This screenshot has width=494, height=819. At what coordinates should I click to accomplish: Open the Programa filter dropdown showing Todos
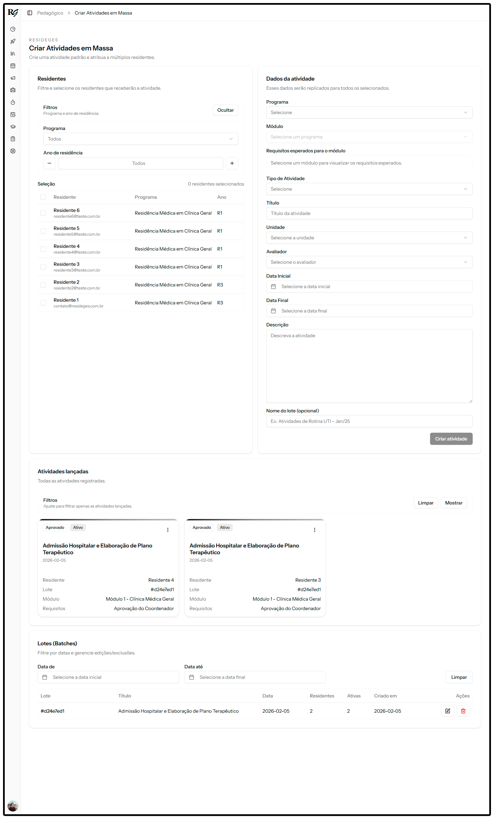pos(140,139)
